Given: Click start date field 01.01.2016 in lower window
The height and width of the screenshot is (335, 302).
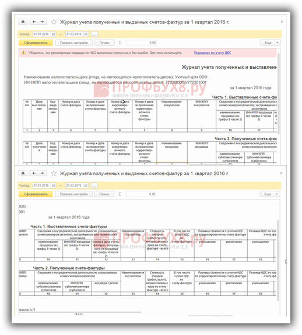Looking at the screenshot, I should click(42, 186).
